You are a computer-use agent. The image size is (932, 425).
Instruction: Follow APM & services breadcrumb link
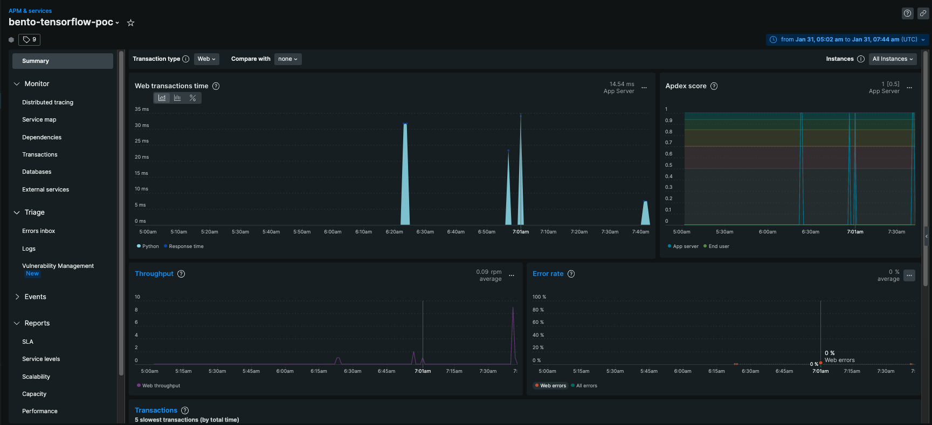tap(30, 11)
